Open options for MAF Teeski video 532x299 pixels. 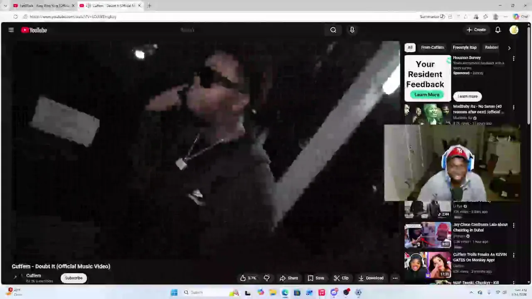click(x=514, y=283)
